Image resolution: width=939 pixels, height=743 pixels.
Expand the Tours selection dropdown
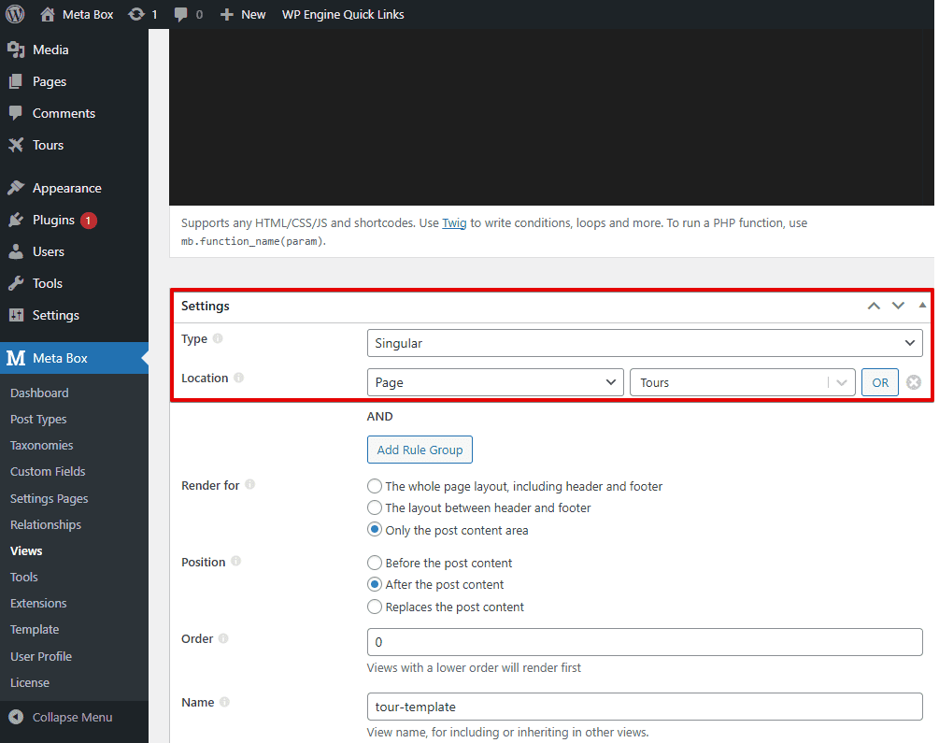pos(842,382)
